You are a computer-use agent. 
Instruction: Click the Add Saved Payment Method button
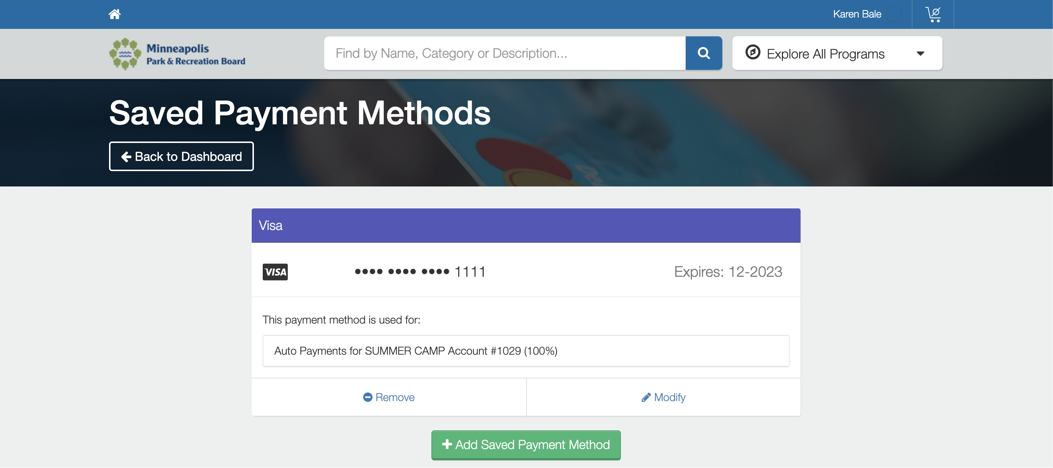point(526,445)
